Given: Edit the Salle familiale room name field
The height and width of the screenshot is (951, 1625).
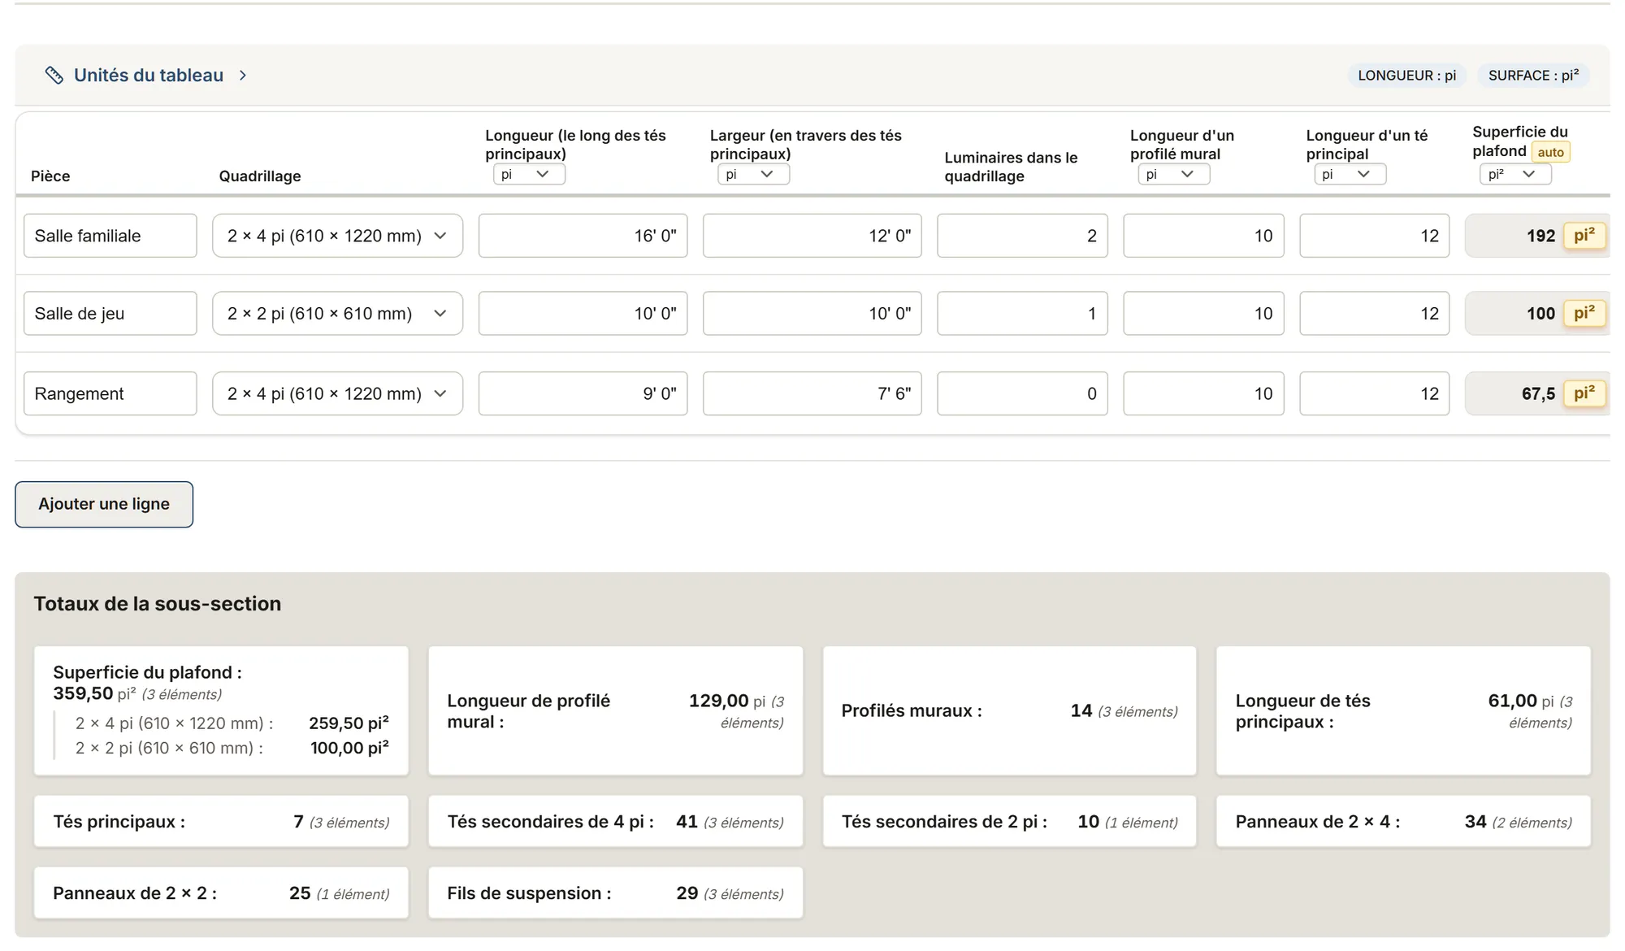Looking at the screenshot, I should (110, 236).
